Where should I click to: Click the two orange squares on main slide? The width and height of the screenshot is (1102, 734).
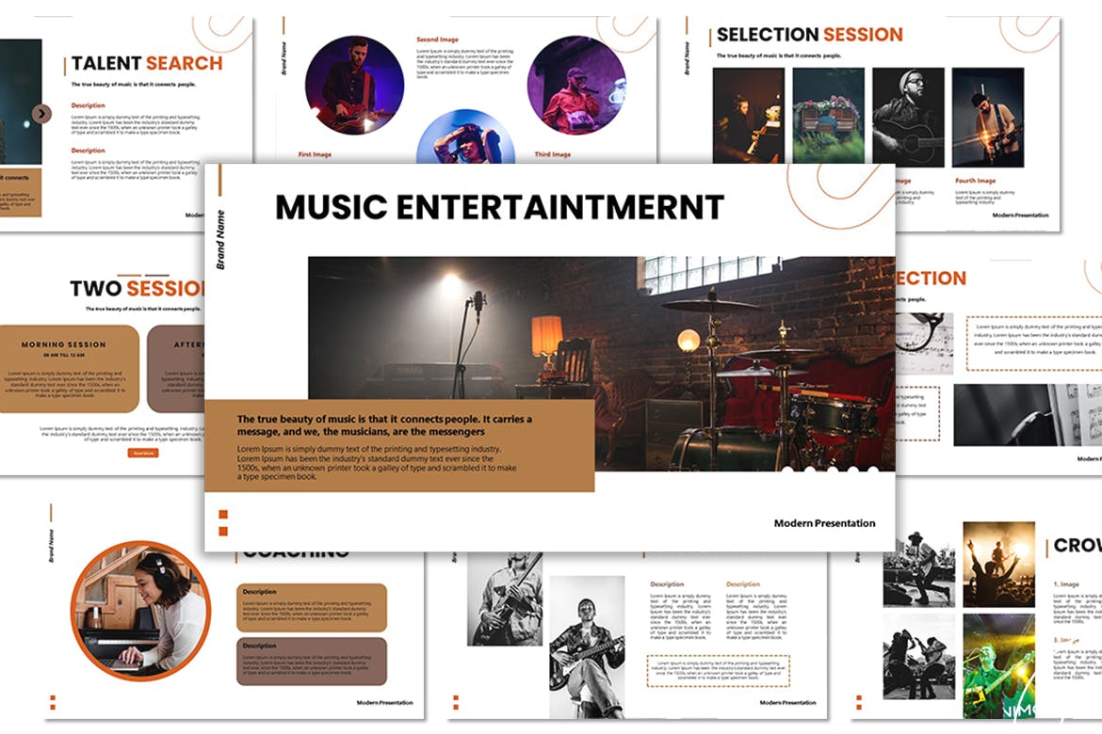(223, 523)
